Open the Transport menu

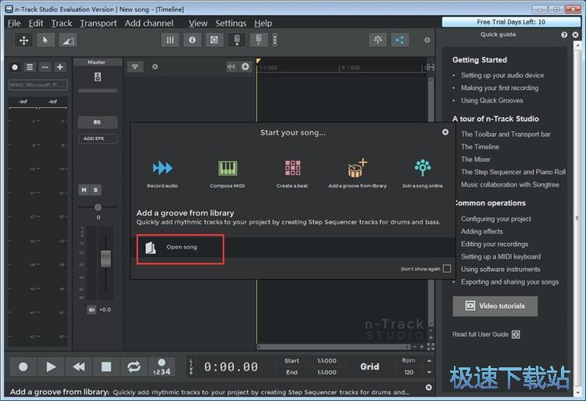(98, 23)
